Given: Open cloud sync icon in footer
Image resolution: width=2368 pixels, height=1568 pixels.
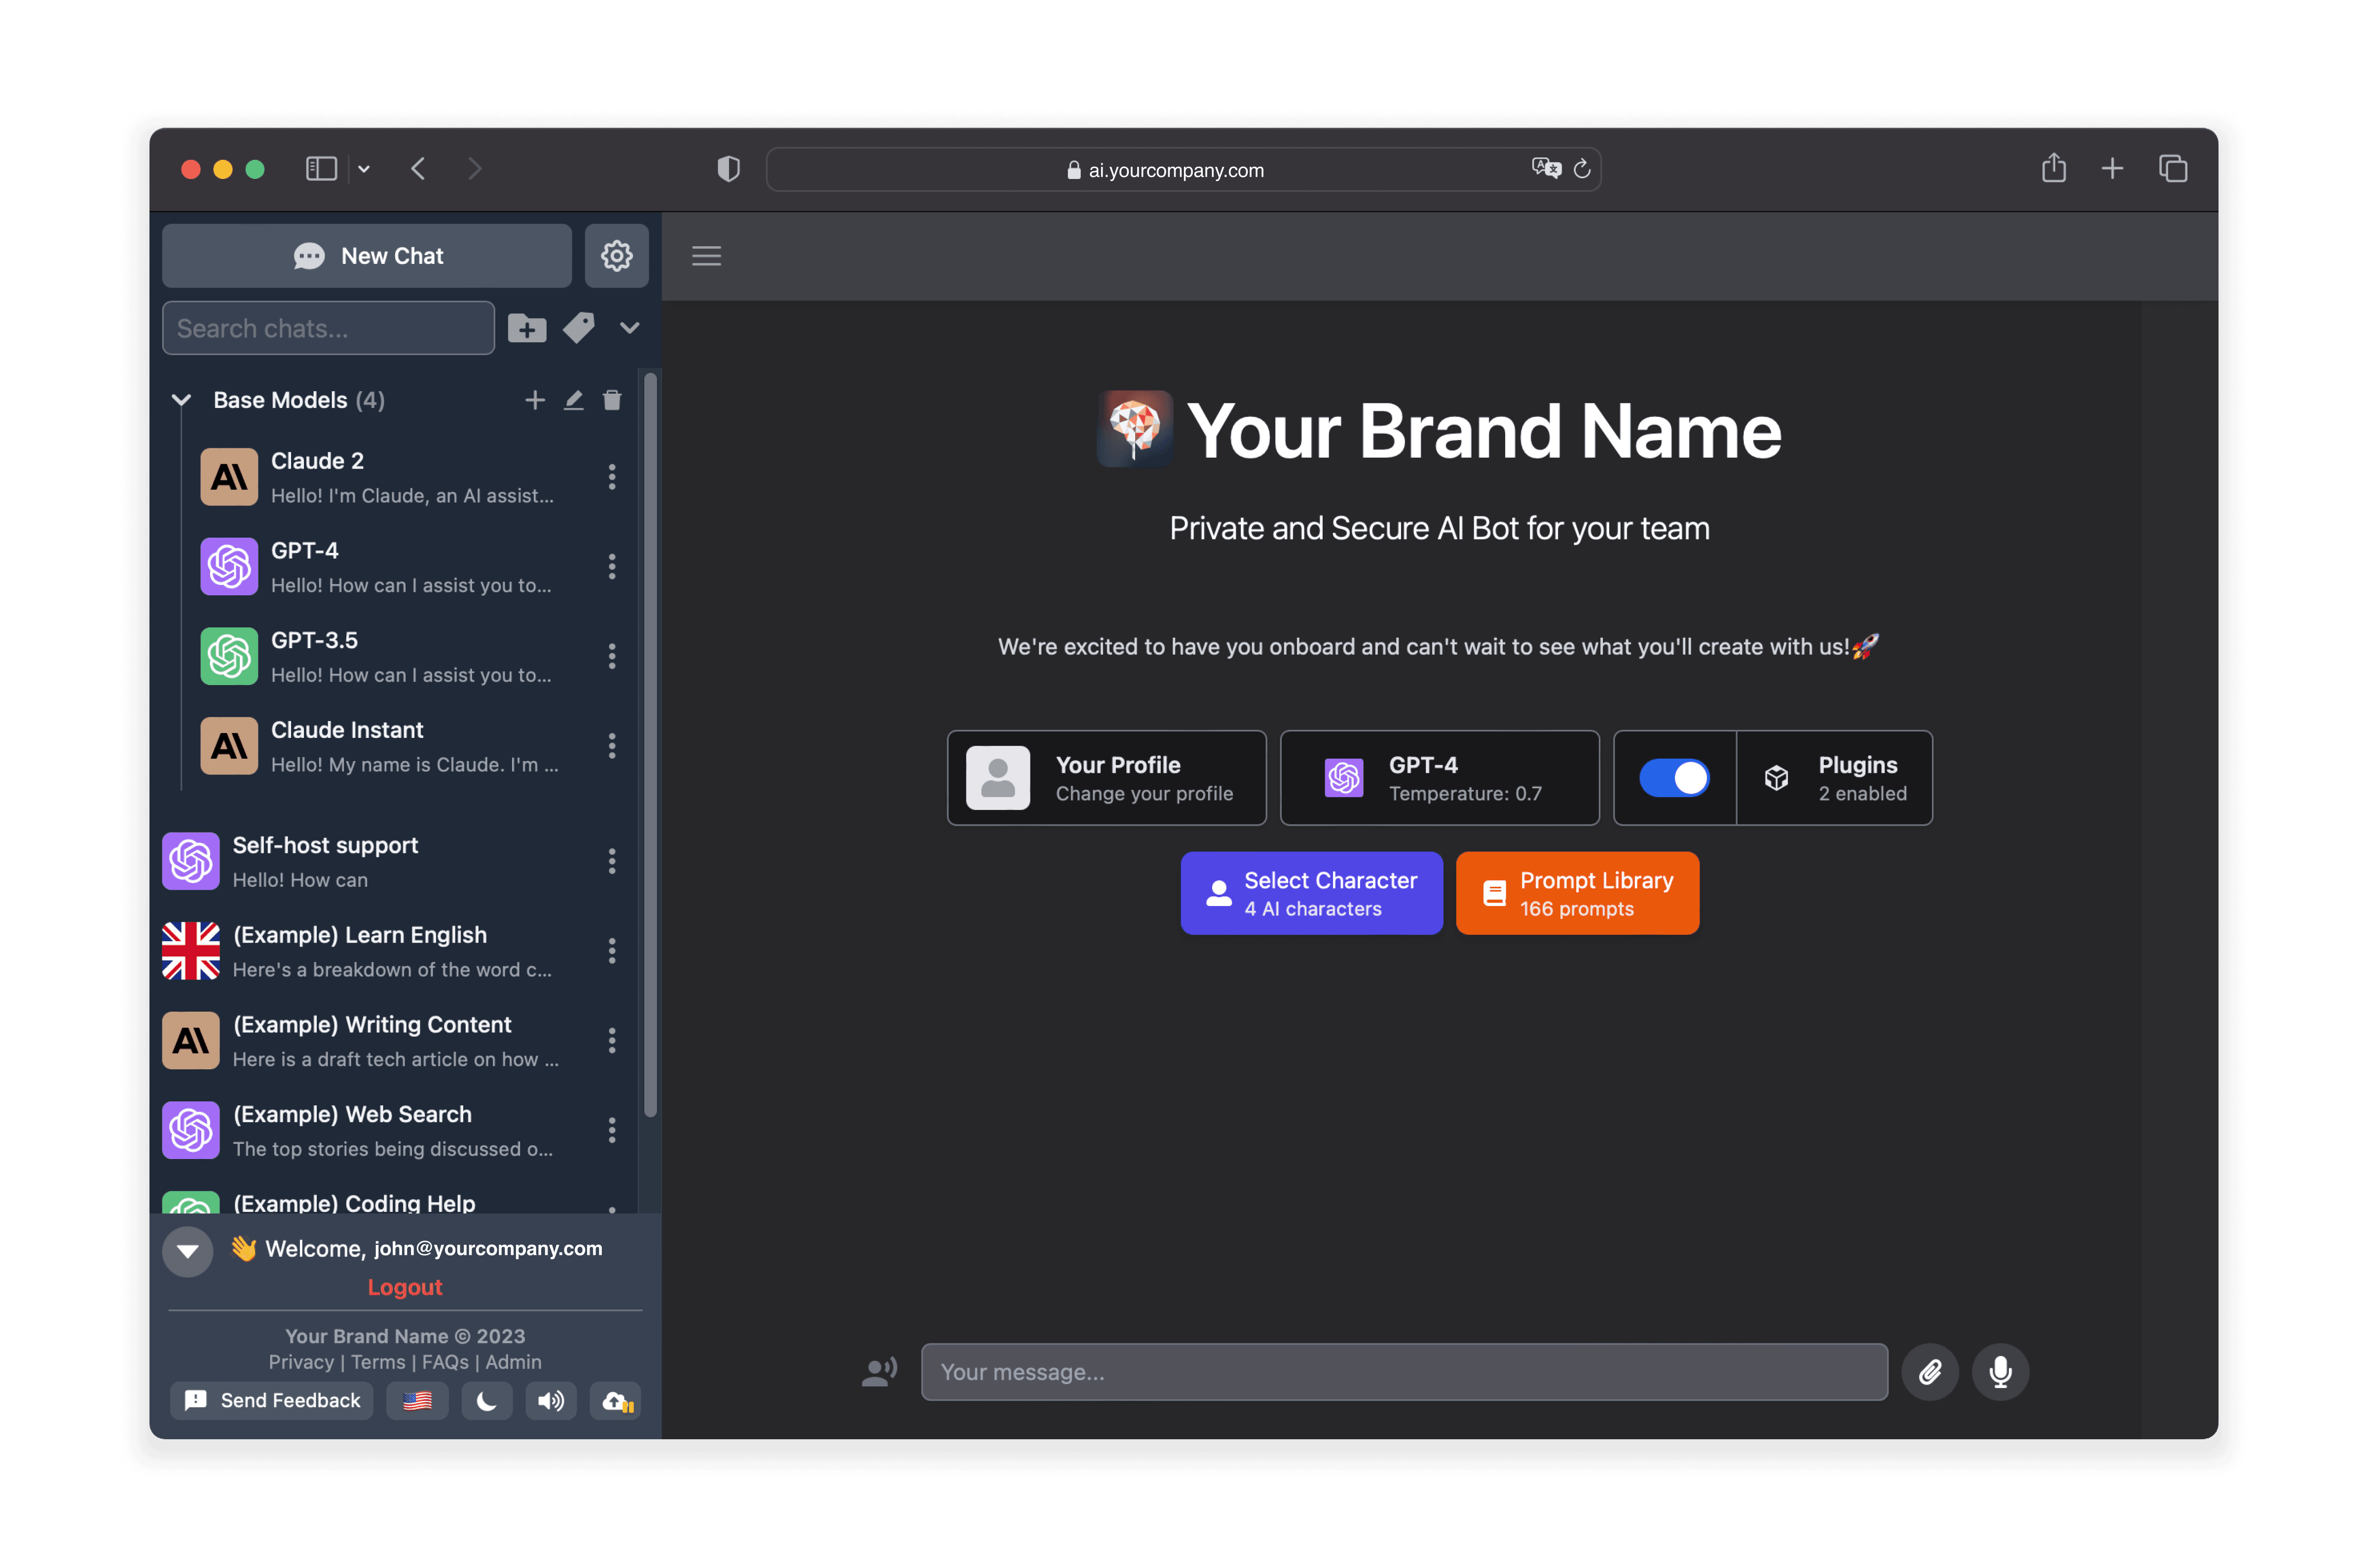Looking at the screenshot, I should pyautogui.click(x=616, y=1401).
